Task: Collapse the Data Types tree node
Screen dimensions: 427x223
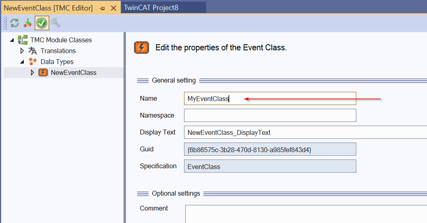Action: point(22,62)
